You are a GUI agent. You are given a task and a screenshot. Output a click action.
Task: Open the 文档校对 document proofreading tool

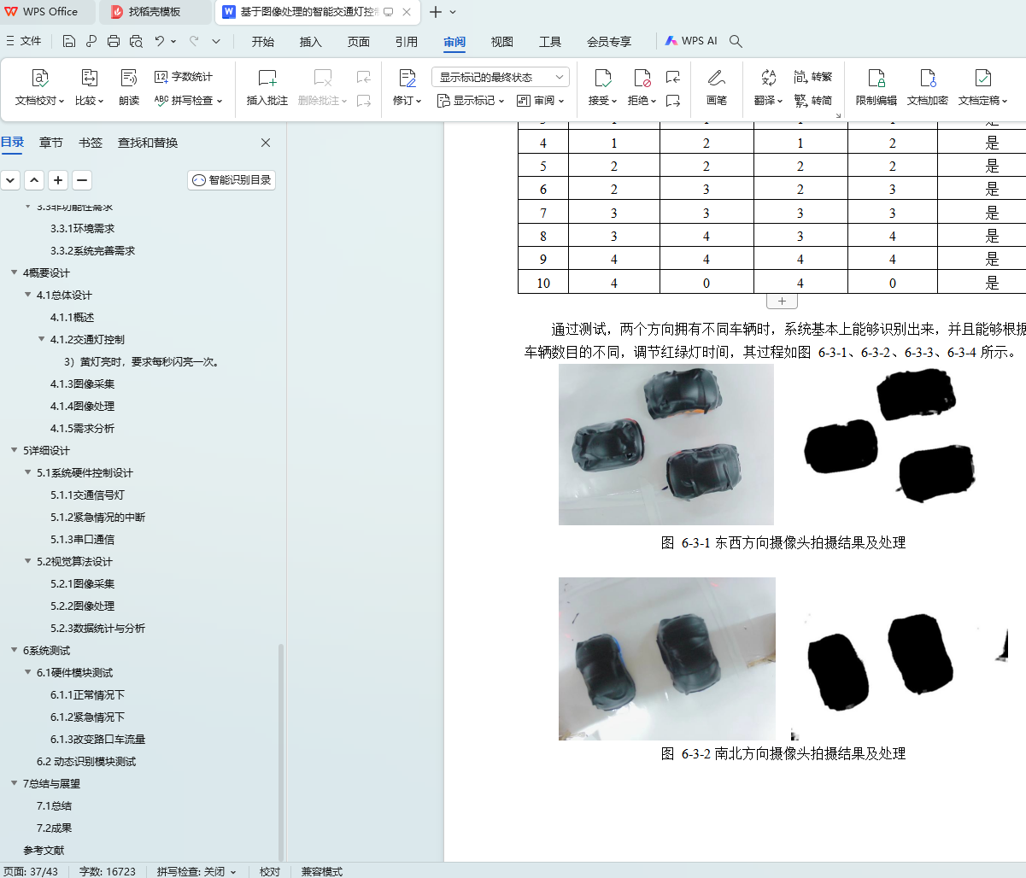[39, 88]
